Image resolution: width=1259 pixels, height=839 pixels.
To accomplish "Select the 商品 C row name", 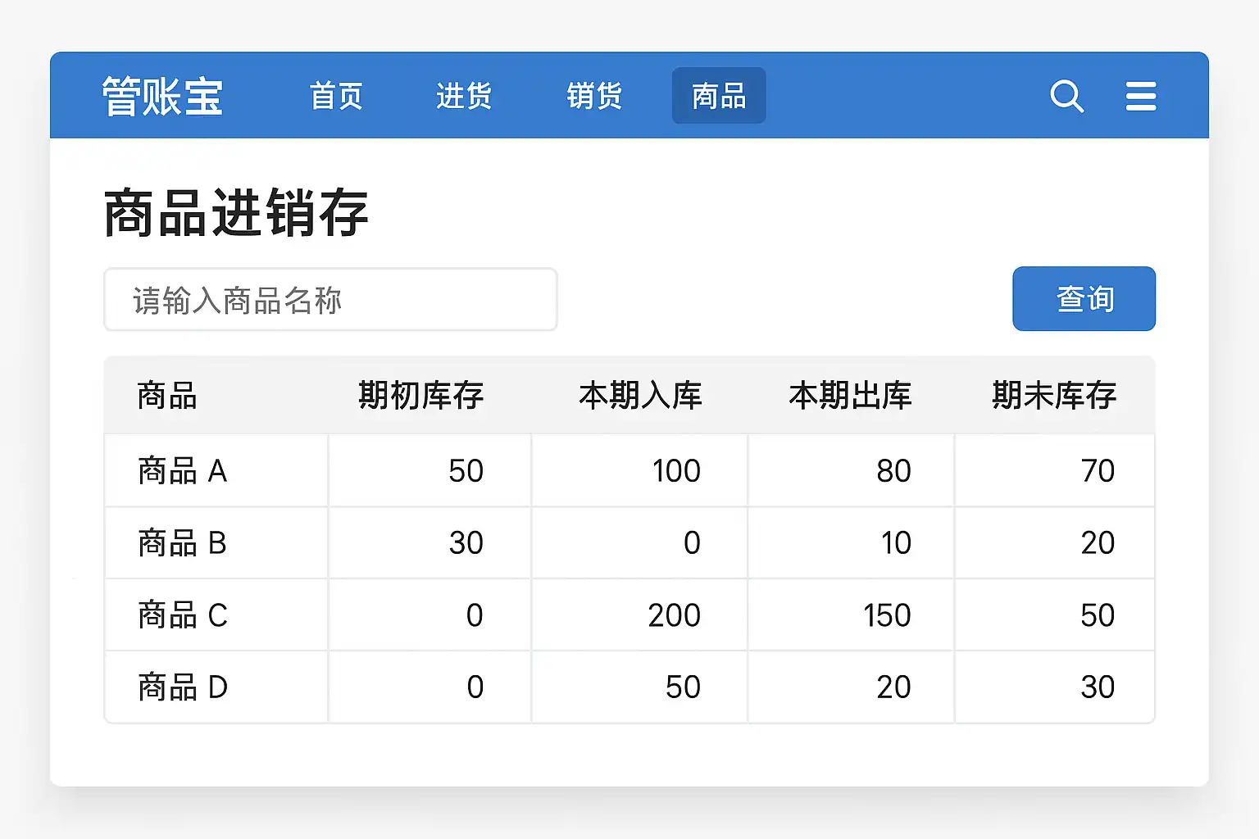I will tap(182, 615).
